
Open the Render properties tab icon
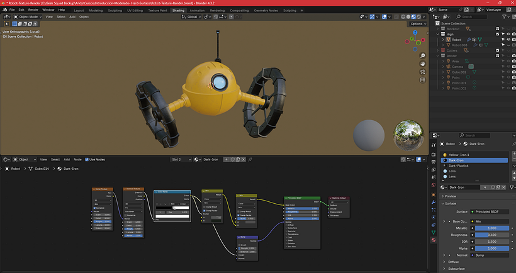pos(434,155)
